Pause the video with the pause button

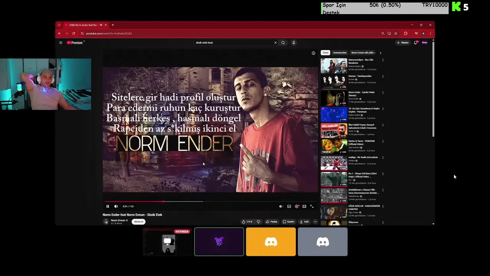[x=108, y=206]
